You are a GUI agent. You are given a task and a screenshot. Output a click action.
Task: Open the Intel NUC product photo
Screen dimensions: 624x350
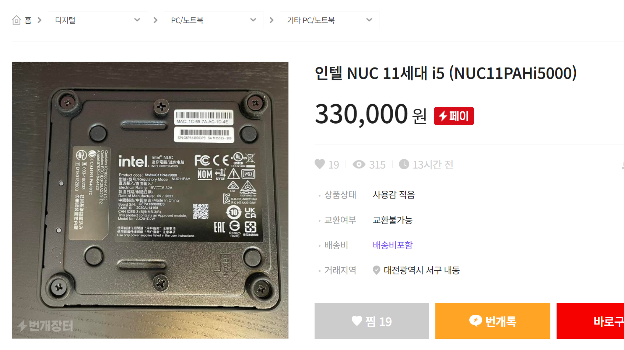150,200
